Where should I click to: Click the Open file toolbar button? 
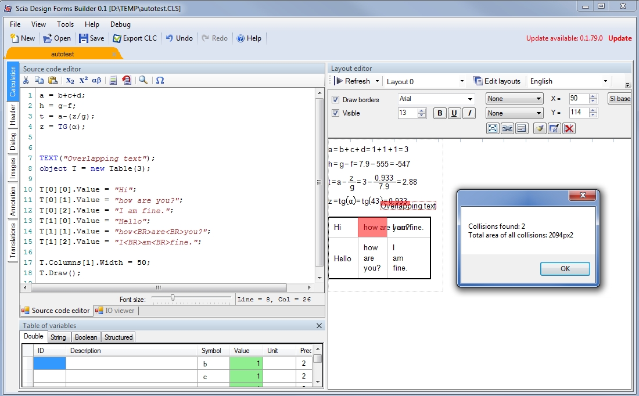pos(57,38)
